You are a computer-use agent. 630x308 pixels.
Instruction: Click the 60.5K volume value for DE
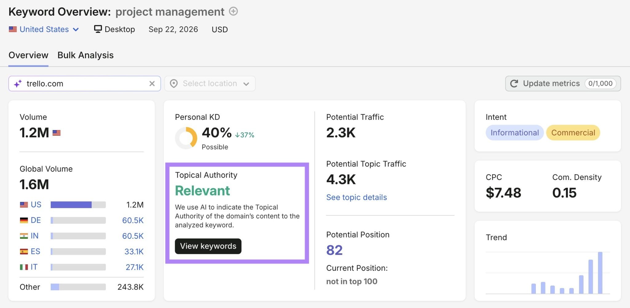tap(133, 220)
